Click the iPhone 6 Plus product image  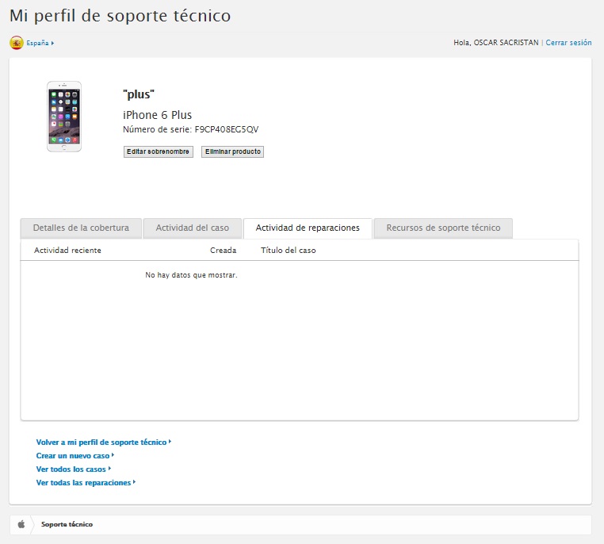coord(64,117)
